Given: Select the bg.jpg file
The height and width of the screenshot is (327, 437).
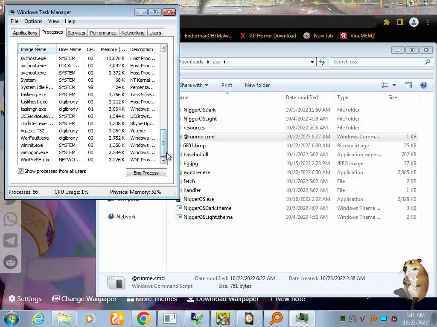Looking at the screenshot, I should pos(191,163).
